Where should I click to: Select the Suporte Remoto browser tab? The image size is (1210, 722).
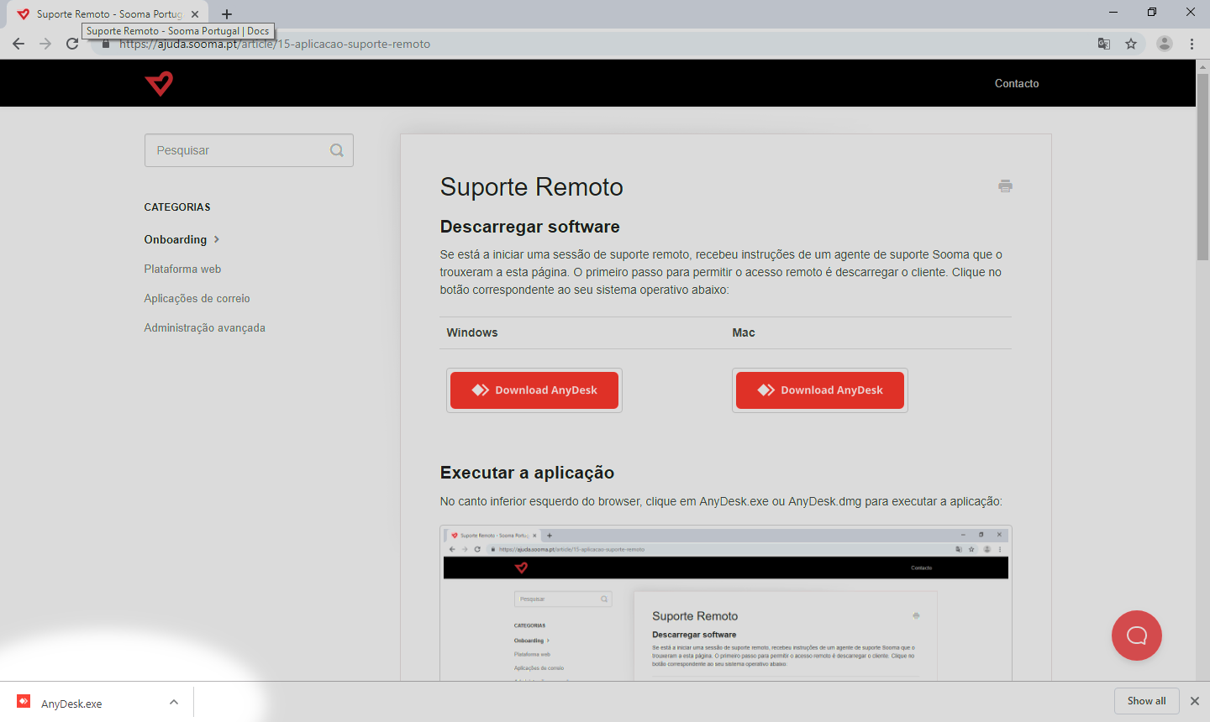109,14
